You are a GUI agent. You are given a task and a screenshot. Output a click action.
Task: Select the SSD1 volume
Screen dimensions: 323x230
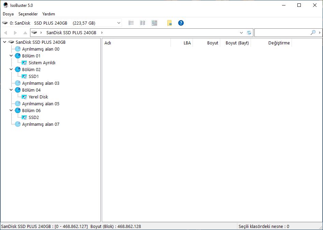pos(34,76)
